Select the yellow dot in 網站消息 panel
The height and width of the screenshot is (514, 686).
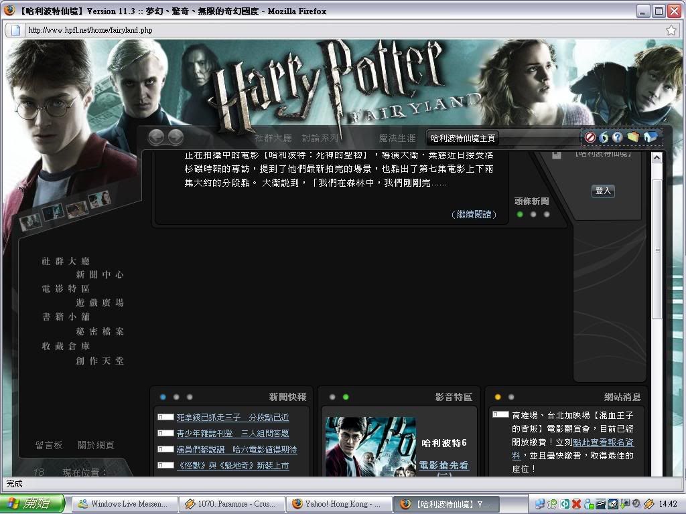pyautogui.click(x=497, y=397)
